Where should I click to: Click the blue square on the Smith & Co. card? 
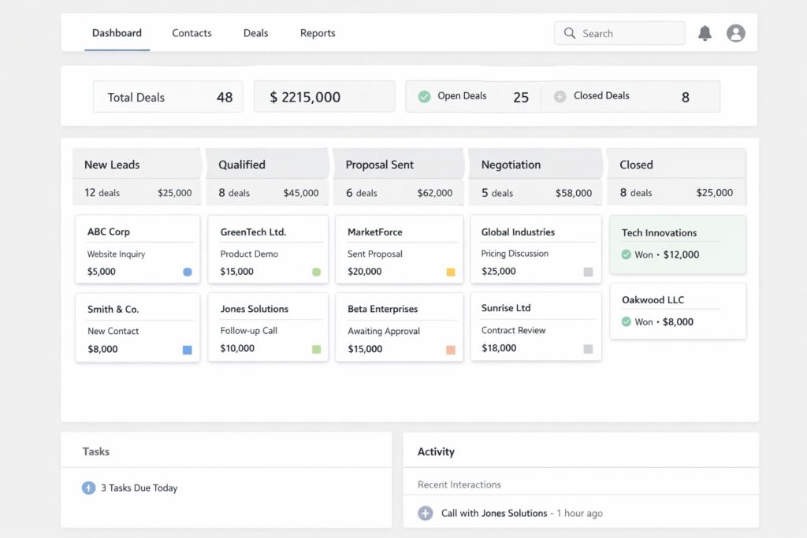click(x=188, y=350)
